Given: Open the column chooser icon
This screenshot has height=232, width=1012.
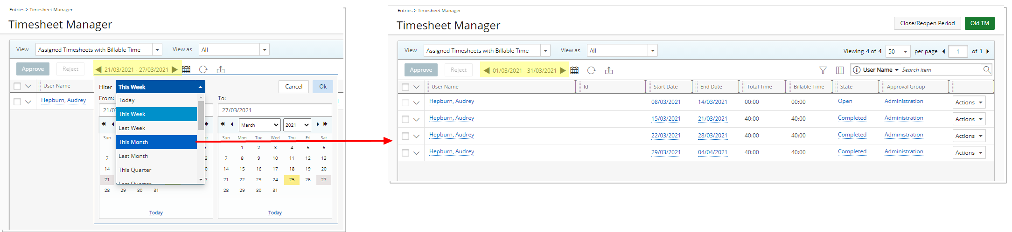Looking at the screenshot, I should [x=840, y=70].
